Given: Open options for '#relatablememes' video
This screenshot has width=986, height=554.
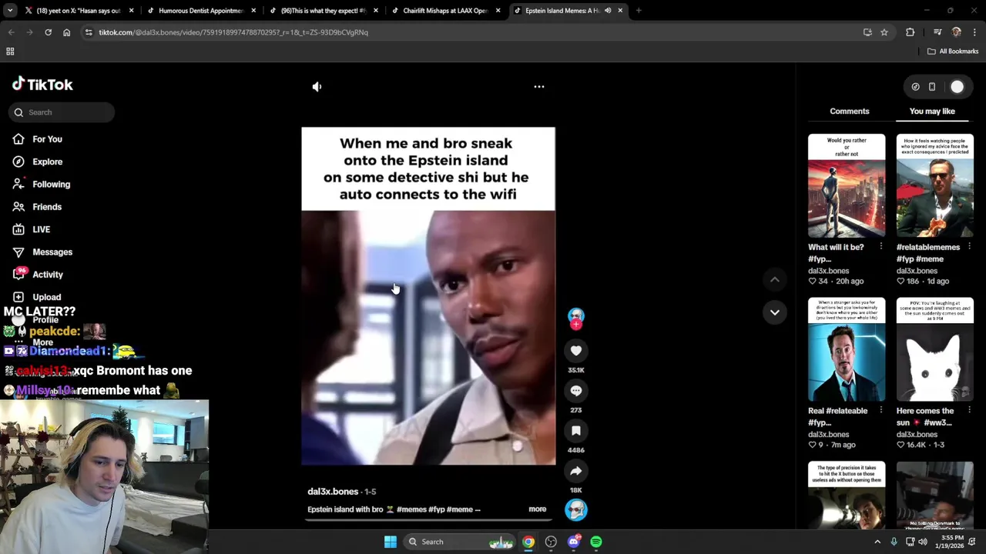Looking at the screenshot, I should pyautogui.click(x=969, y=247).
